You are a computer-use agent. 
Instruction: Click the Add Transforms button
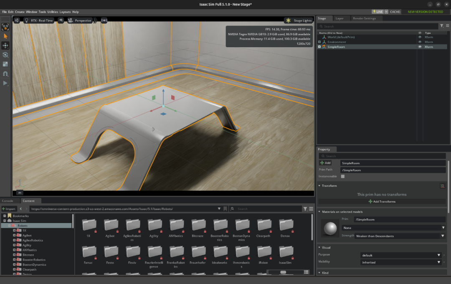[382, 201]
